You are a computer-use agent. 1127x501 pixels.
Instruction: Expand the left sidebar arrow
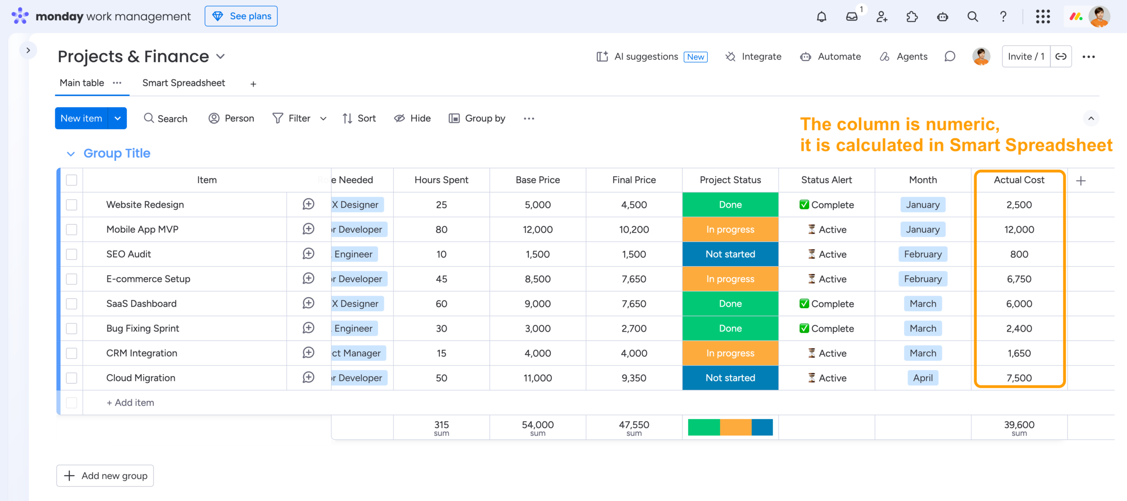click(28, 50)
